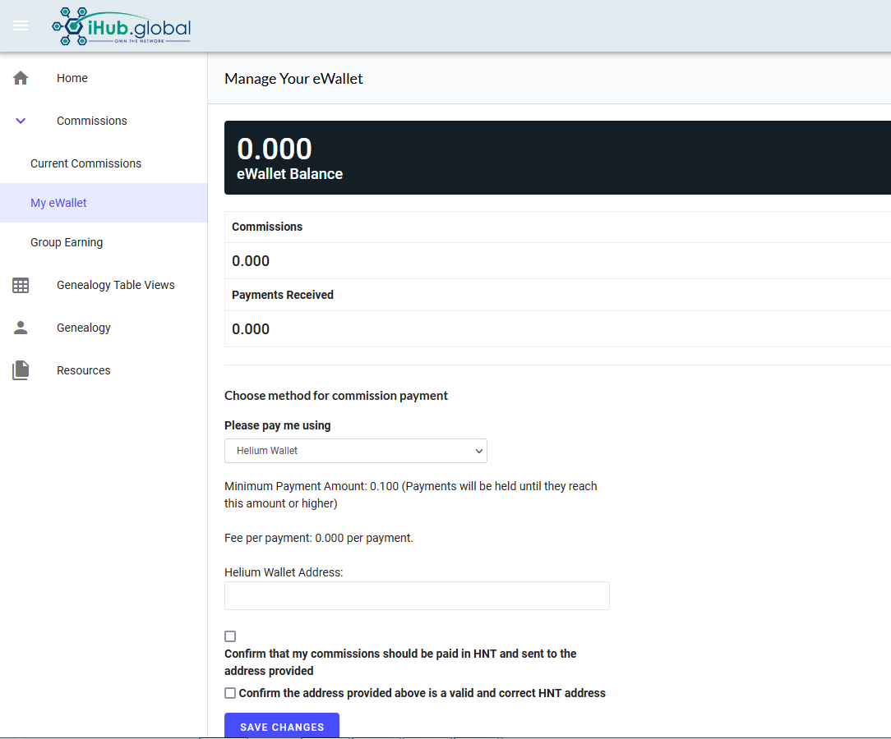
Task: Click the Genealogy person icon
Action: pyautogui.click(x=21, y=328)
